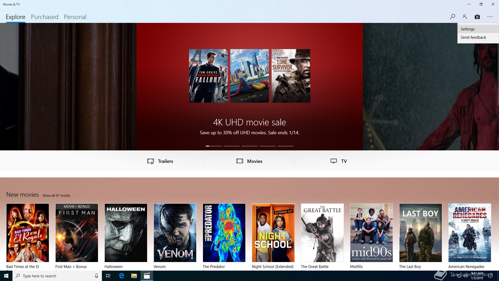Open Mission Impossible Fallout poster
Screen dimensions: 499x281
pos(208,76)
